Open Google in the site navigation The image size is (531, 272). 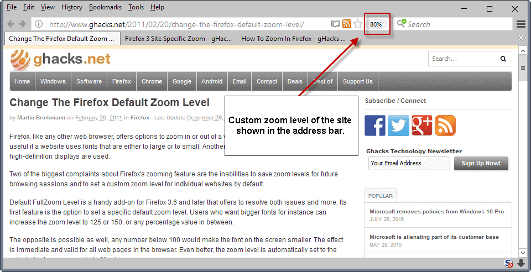pyautogui.click(x=182, y=81)
